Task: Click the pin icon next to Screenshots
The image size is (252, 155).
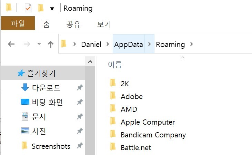Action: pyautogui.click(x=80, y=145)
